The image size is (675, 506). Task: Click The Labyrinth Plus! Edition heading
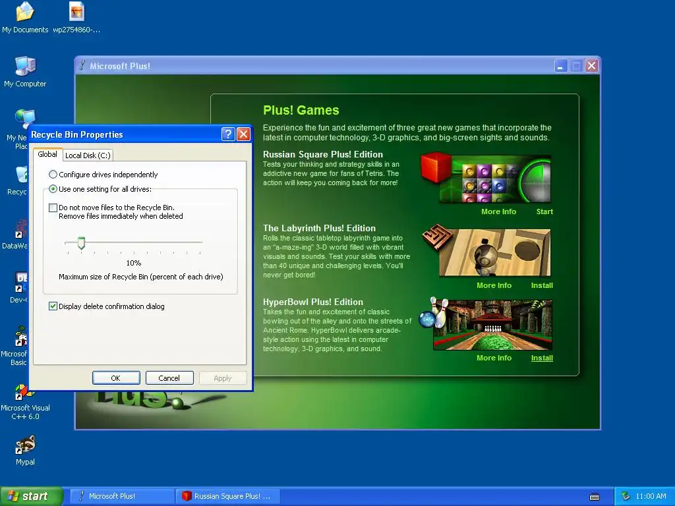pyautogui.click(x=319, y=229)
